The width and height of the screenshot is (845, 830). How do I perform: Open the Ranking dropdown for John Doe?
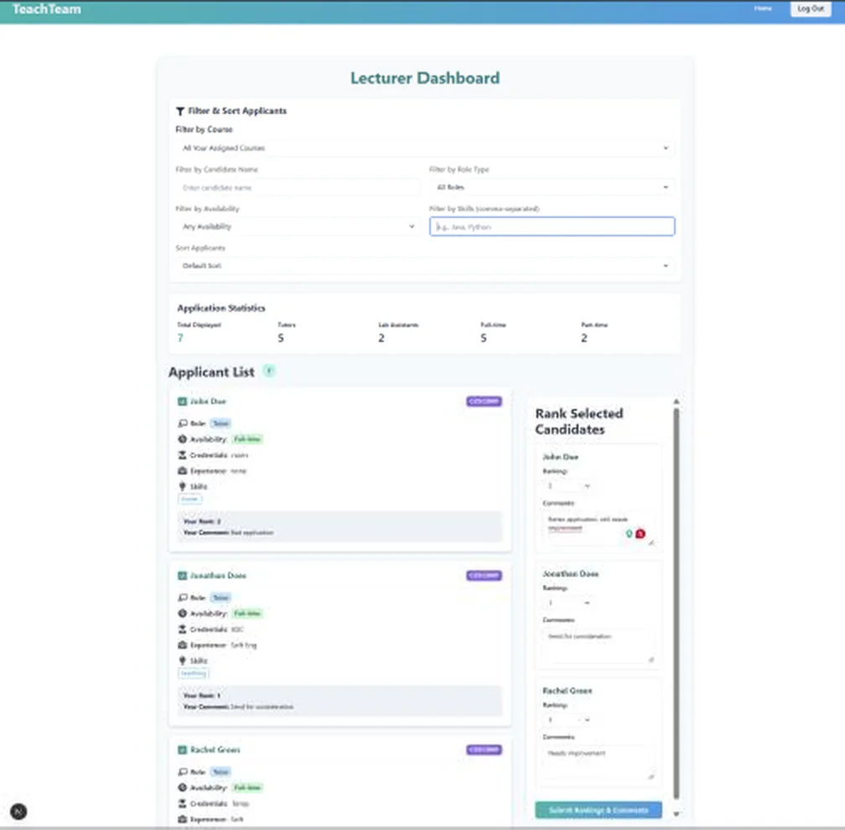pyautogui.click(x=568, y=486)
